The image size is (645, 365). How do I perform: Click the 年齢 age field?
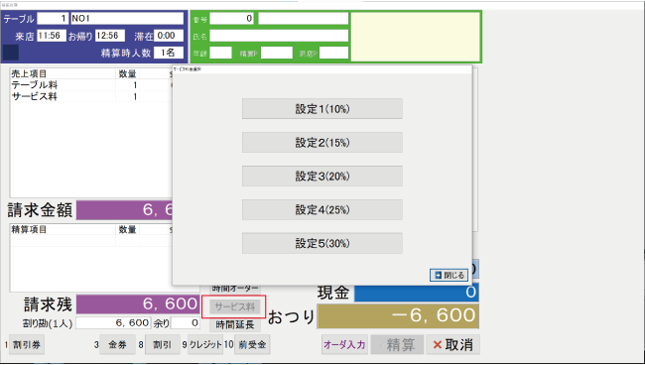[221, 53]
